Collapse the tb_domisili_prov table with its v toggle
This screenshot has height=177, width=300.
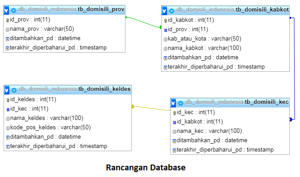[x=6, y=10]
